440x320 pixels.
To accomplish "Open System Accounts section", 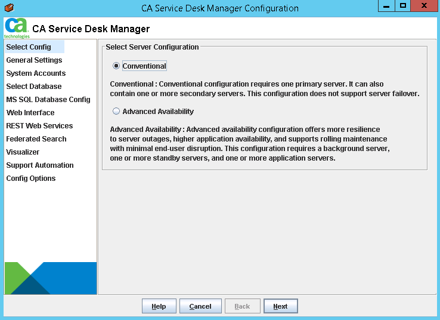I will click(36, 73).
